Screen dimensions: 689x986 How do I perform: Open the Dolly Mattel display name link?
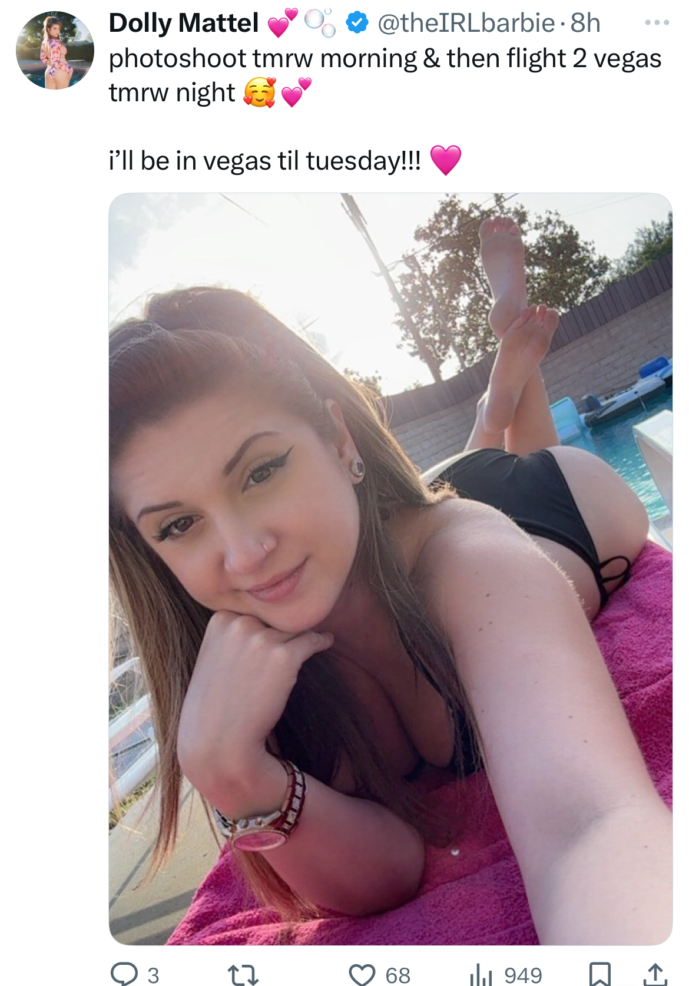pos(184,23)
